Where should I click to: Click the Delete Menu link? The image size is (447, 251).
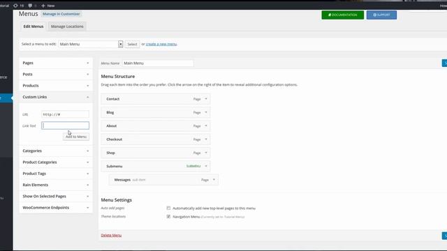[111, 236]
